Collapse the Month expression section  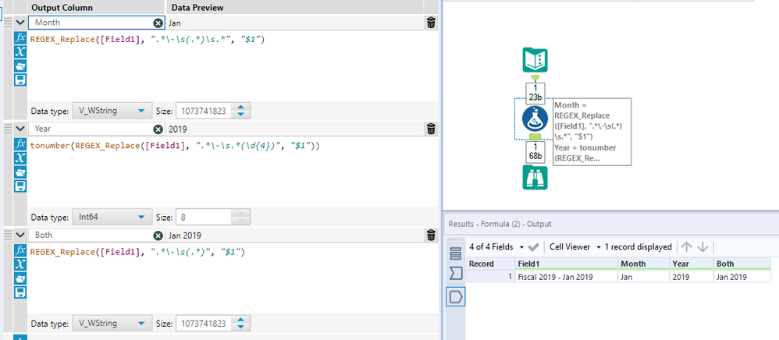(20, 23)
